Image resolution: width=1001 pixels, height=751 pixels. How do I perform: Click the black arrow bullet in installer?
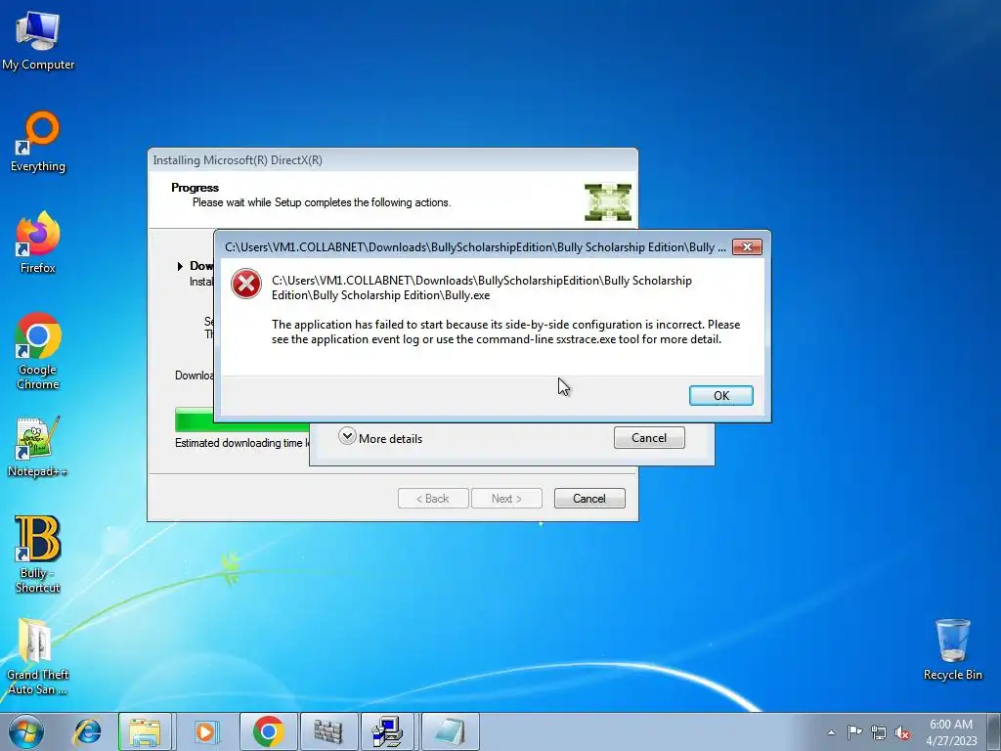[180, 266]
